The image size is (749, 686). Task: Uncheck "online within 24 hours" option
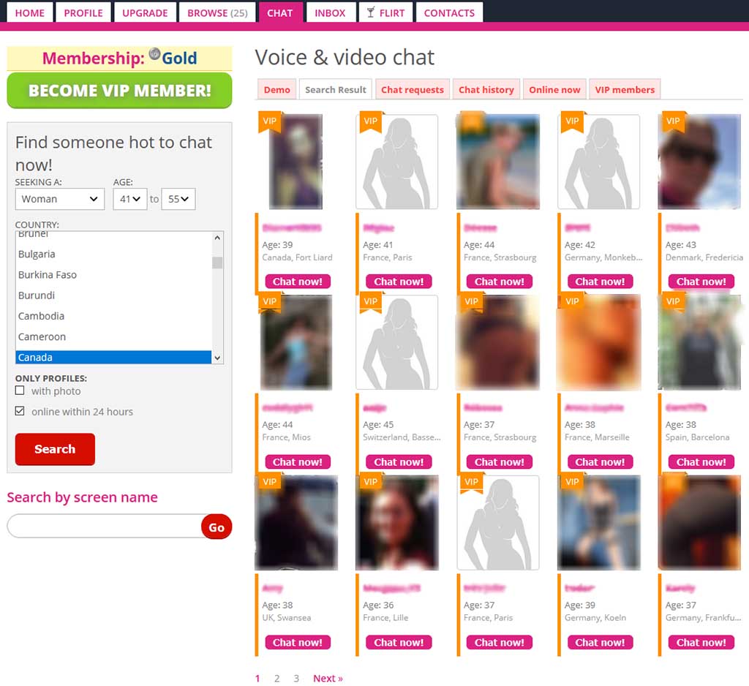coord(20,412)
